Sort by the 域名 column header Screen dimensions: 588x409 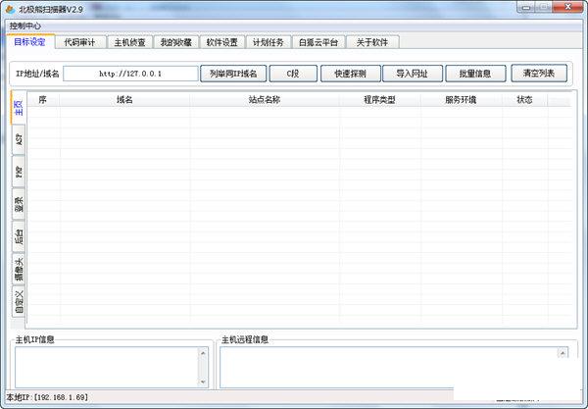pos(124,99)
